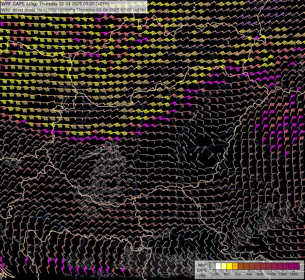The width and height of the screenshot is (305, 280).
Task: Click the 500 label on the legend
Action: pos(238,274)
